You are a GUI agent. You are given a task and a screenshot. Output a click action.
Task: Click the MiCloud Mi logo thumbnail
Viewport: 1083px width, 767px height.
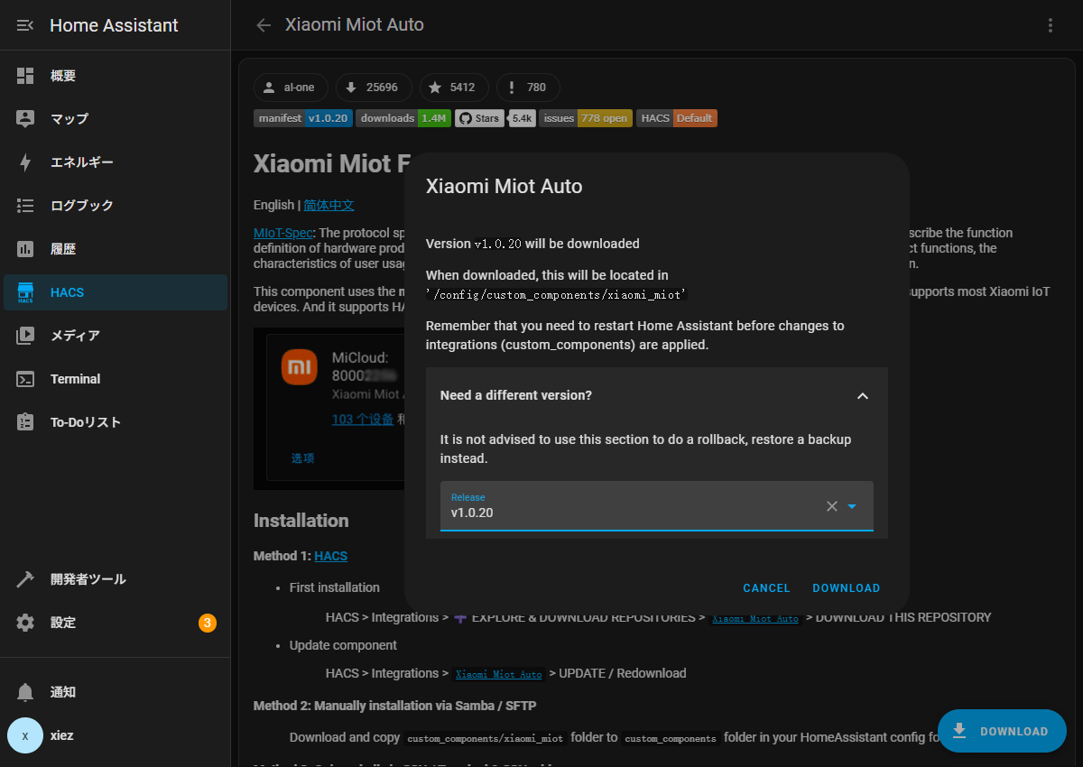pyautogui.click(x=299, y=367)
